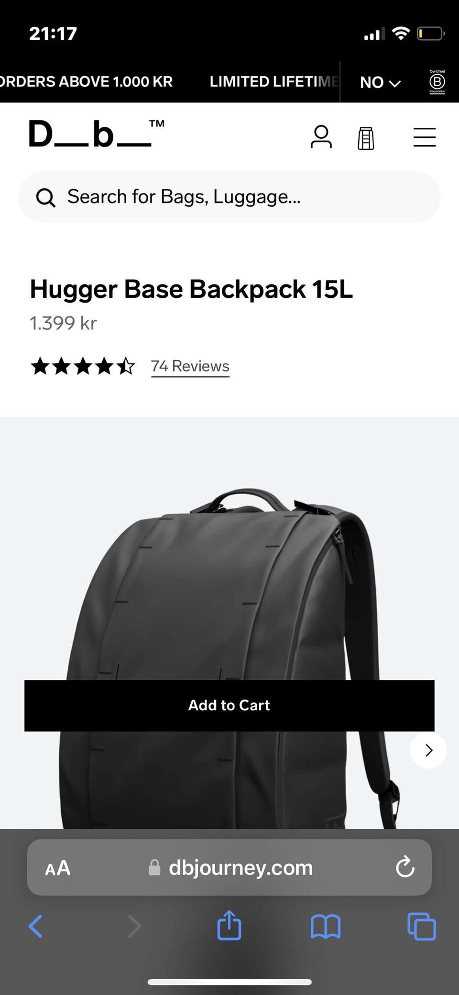Tap the Certified B Corporation badge
Image resolution: width=459 pixels, height=995 pixels.
[x=437, y=81]
